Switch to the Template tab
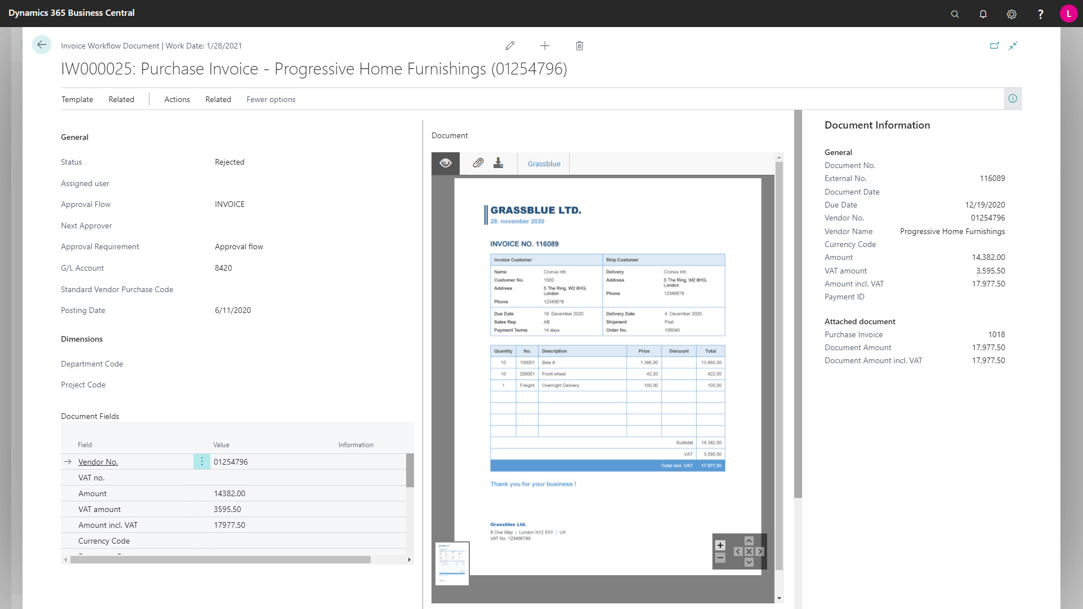 [77, 99]
